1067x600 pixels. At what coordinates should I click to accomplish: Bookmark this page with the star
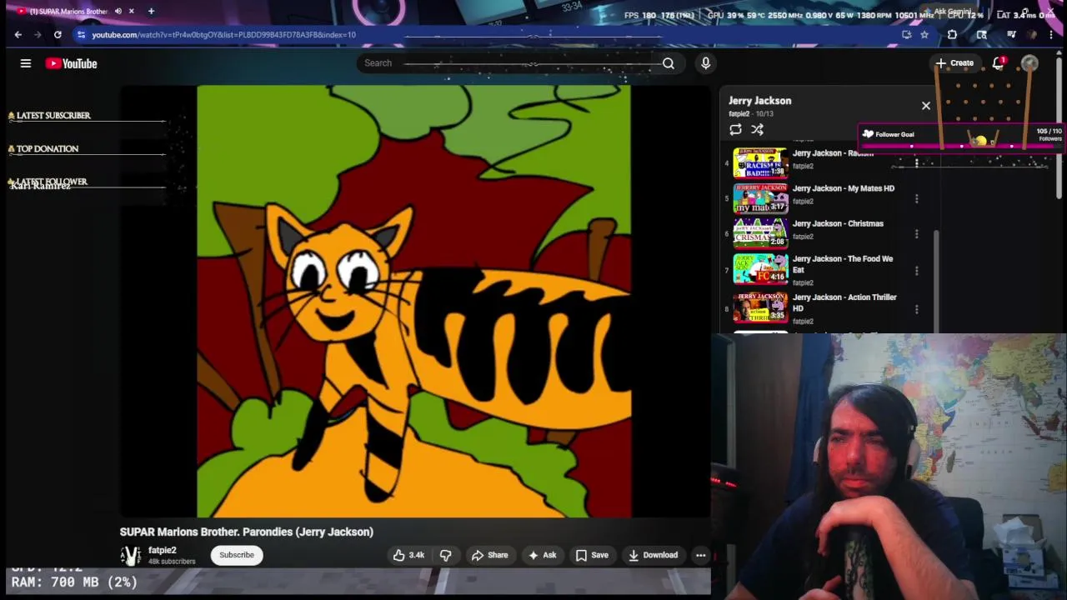[924, 35]
